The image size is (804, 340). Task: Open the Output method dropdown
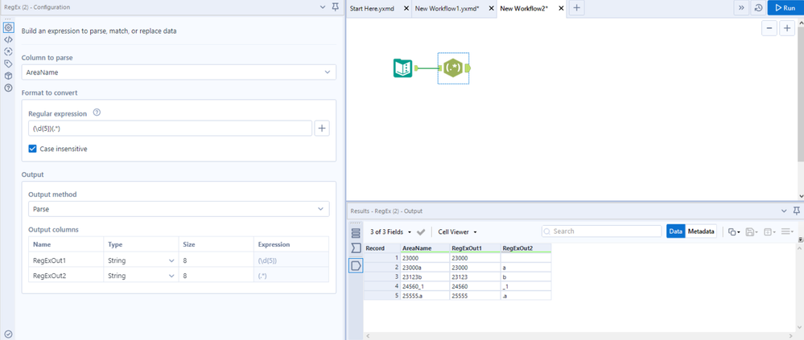179,209
